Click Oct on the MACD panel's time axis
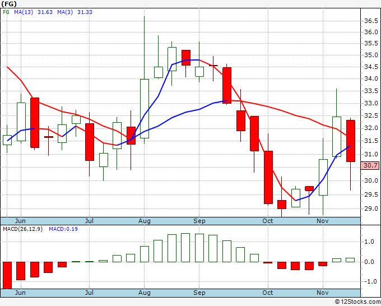Viewport: 381px width, 306px height. pyautogui.click(x=268, y=293)
